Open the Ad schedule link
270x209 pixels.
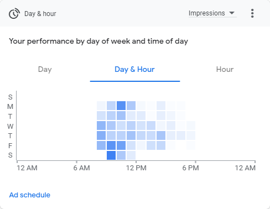(x=30, y=195)
